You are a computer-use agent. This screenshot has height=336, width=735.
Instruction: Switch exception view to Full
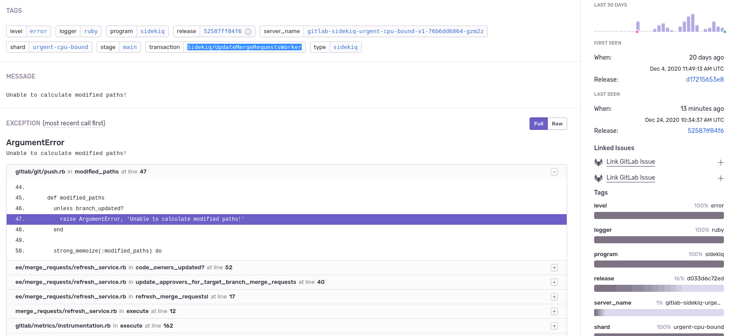(x=538, y=124)
